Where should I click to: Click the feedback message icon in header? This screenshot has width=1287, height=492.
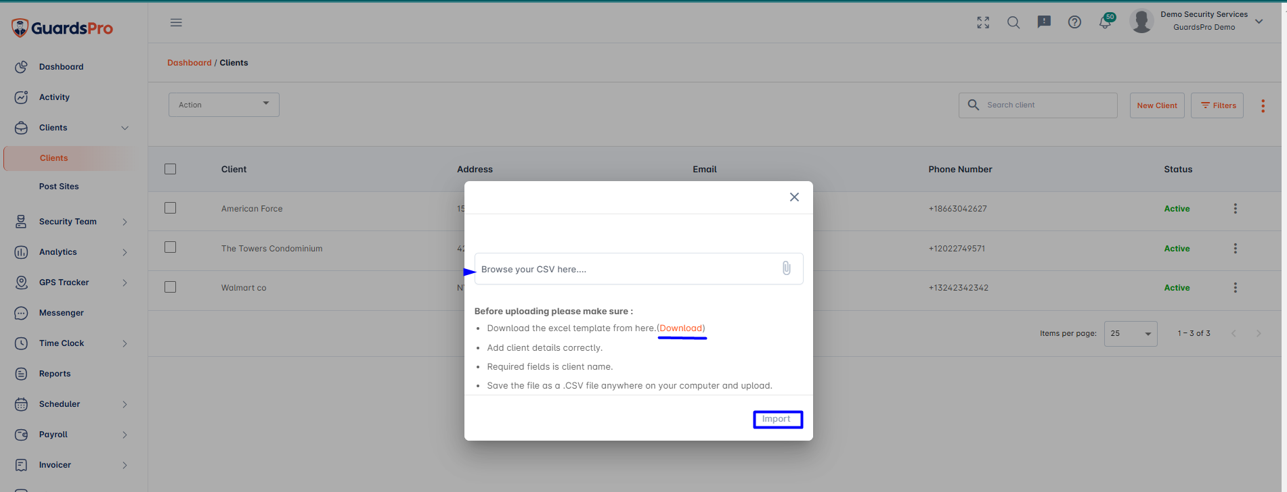(x=1044, y=22)
